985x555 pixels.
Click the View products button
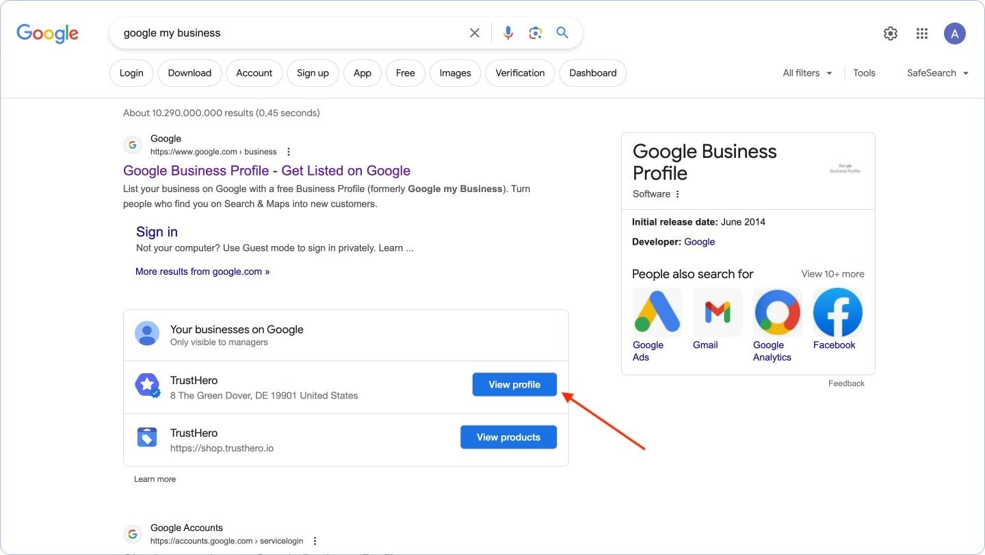coord(508,437)
